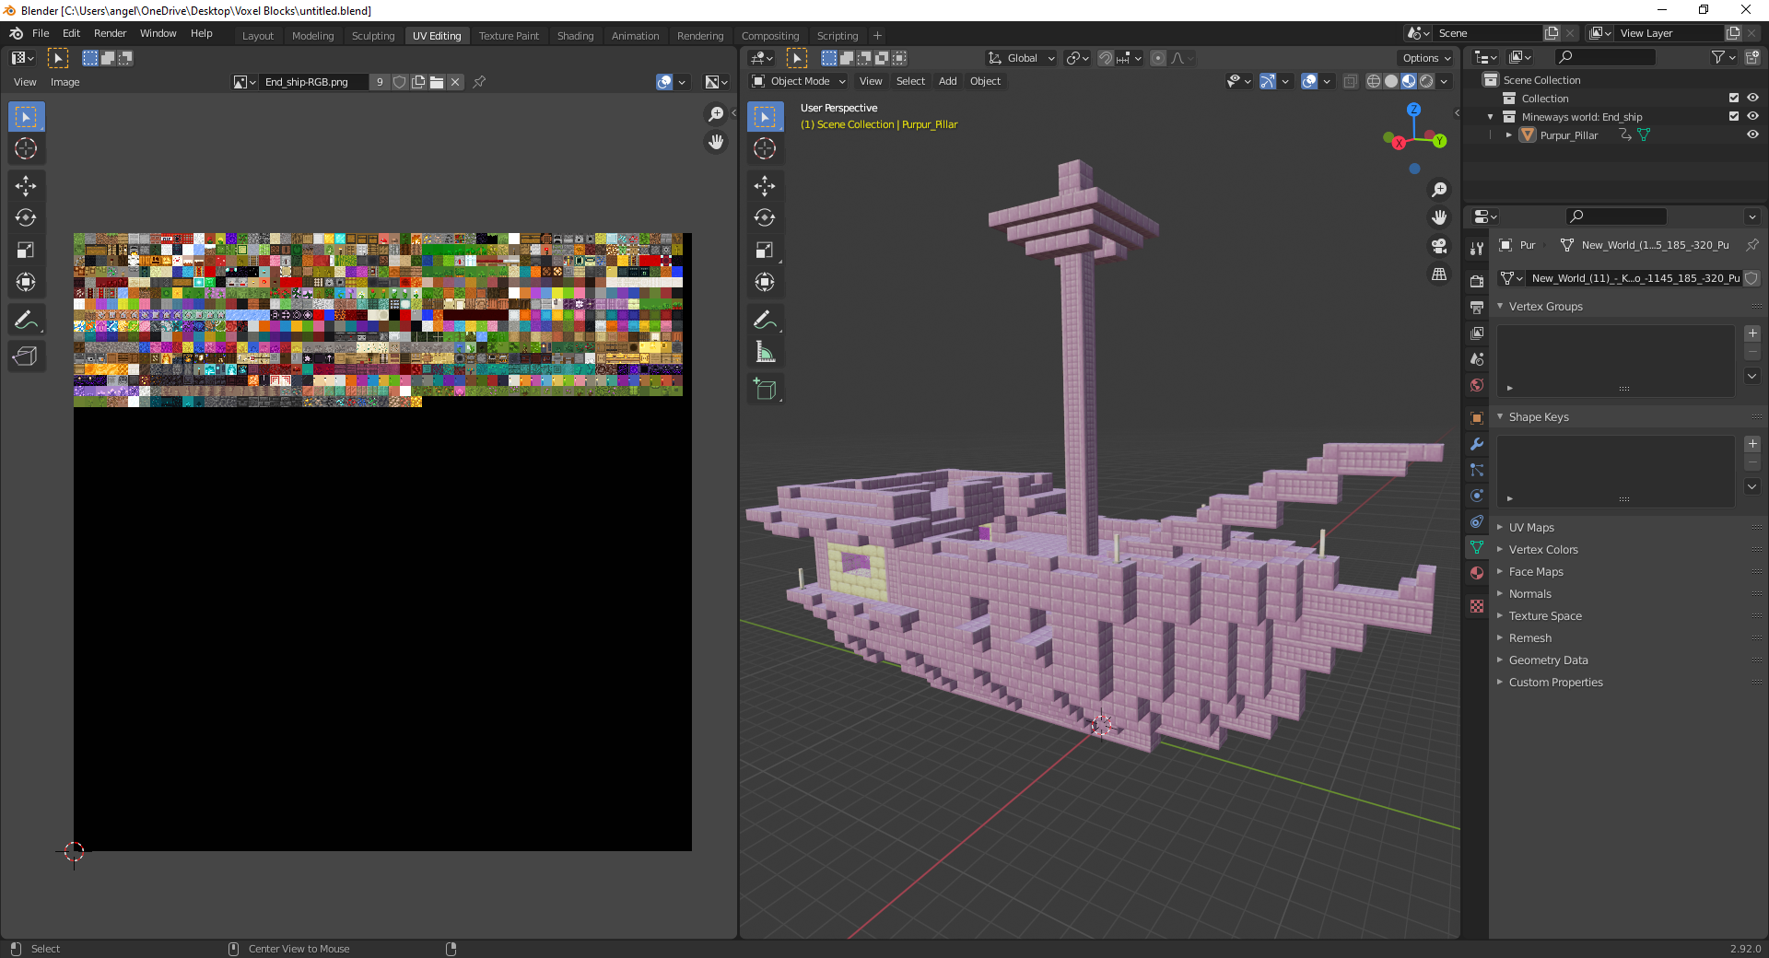Add a new vertex group with plus
Screen dimensions: 1769x958
[1752, 333]
